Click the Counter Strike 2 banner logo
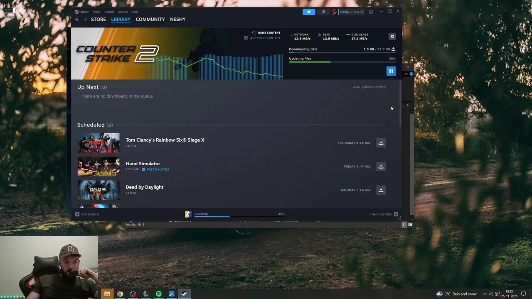This screenshot has width=532, height=299. [x=117, y=54]
